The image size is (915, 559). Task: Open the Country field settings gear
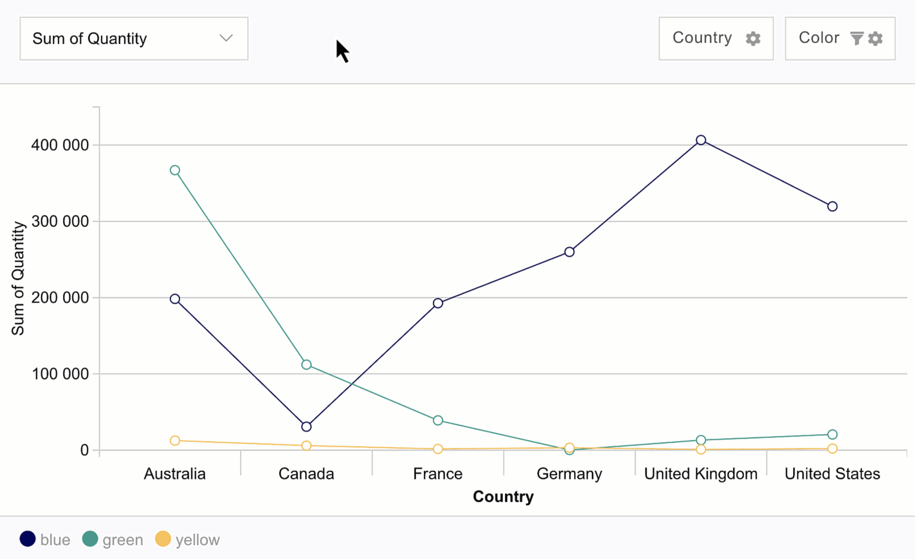tap(753, 39)
